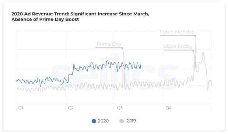This screenshot has height=134, width=228.
Task: Click the Black Friday marker arrow tip
Action: (x=193, y=51)
